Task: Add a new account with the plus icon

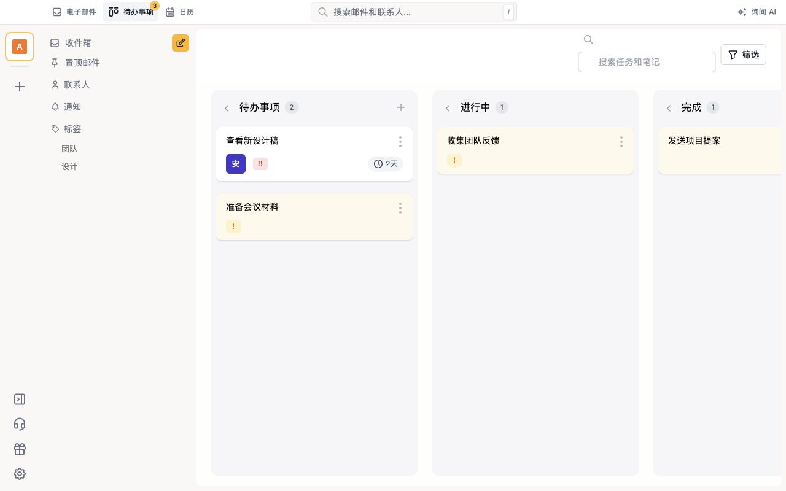Action: coord(20,87)
